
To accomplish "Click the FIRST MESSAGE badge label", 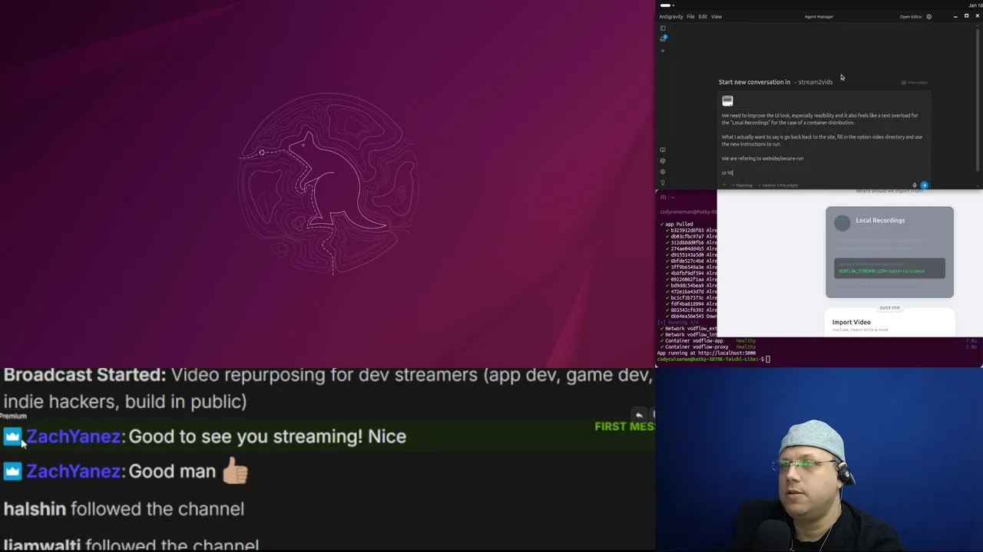I will pos(624,426).
